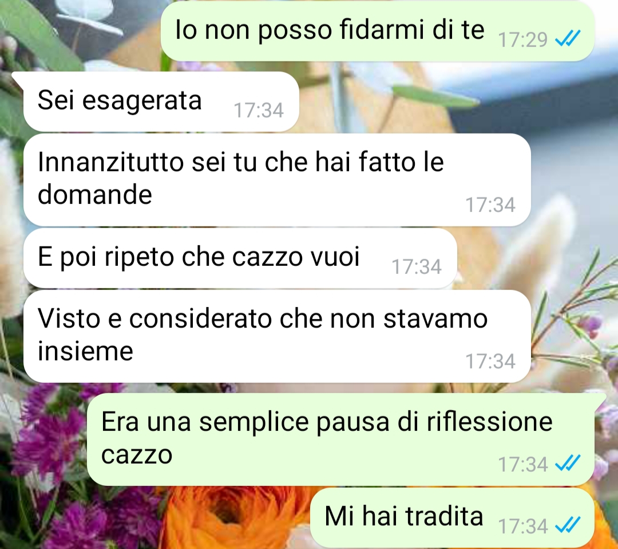Select the 'Sei esagerata' message bubble
Screen dimensions: 618x549
pyautogui.click(x=161, y=101)
